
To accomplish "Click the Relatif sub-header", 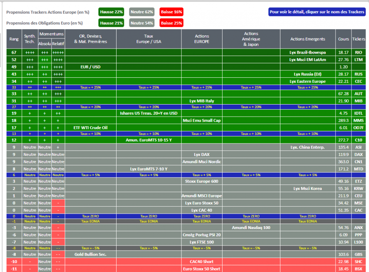I will 58,44.
